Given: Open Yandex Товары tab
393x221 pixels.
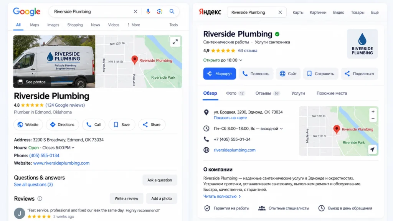Looking at the screenshot, I should coord(357,12).
